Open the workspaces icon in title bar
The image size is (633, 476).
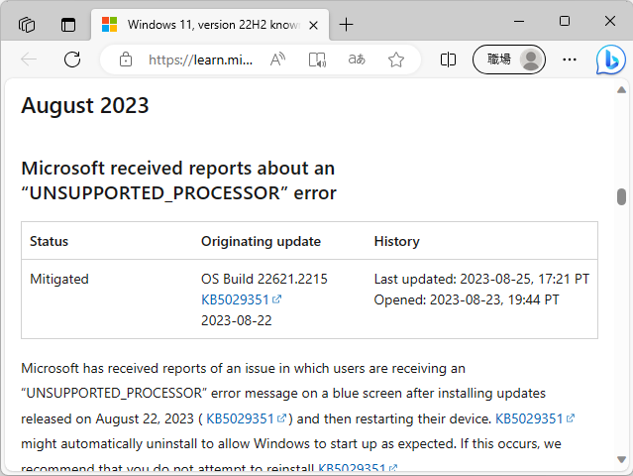(27, 25)
